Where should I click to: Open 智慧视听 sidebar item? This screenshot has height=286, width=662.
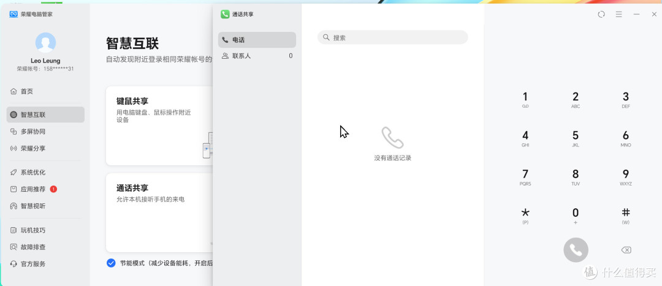pos(45,206)
